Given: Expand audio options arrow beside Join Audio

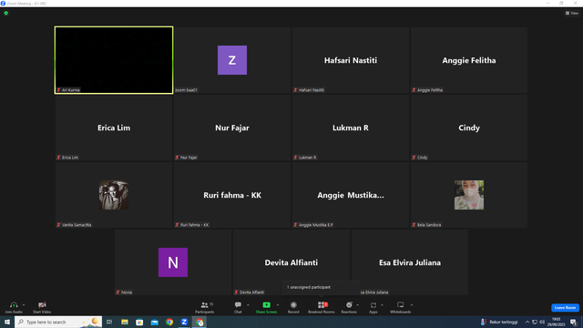Looking at the screenshot, I should coord(24,305).
